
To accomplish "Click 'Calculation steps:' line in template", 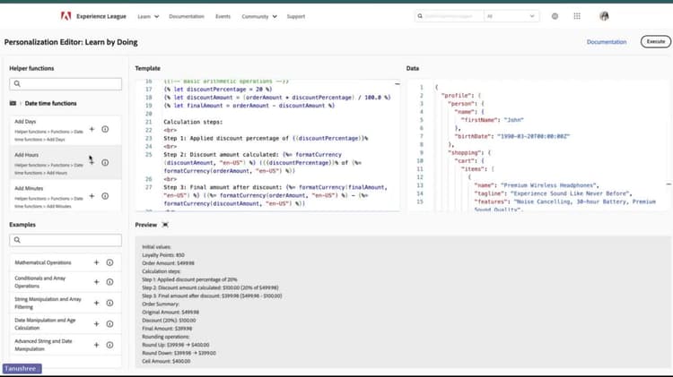I will [193, 122].
